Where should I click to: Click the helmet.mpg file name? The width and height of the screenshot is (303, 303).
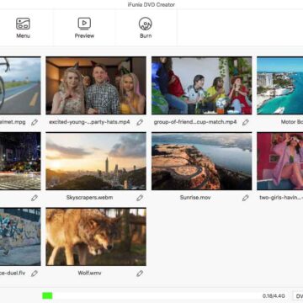pos(13,122)
